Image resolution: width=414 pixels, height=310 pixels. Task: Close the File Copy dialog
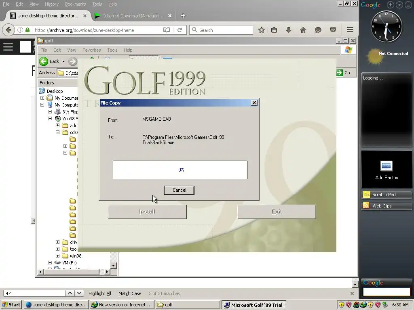coord(254,103)
